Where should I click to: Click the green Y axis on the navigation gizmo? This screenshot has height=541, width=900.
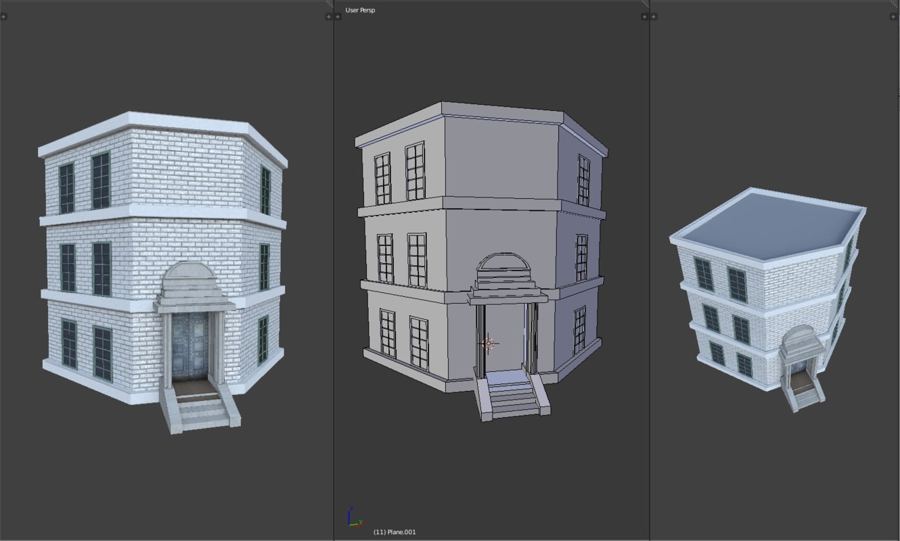click(360, 521)
